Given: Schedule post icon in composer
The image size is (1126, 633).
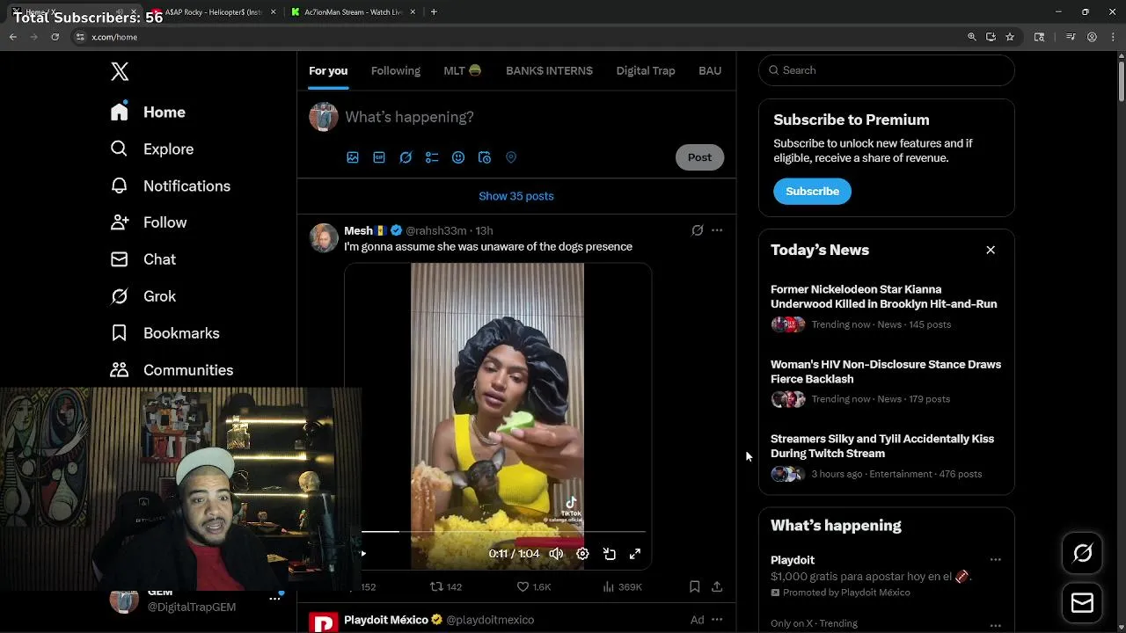Looking at the screenshot, I should pyautogui.click(x=485, y=157).
